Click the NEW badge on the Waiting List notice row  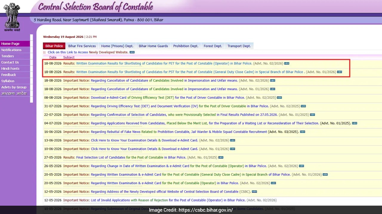[x=355, y=123]
